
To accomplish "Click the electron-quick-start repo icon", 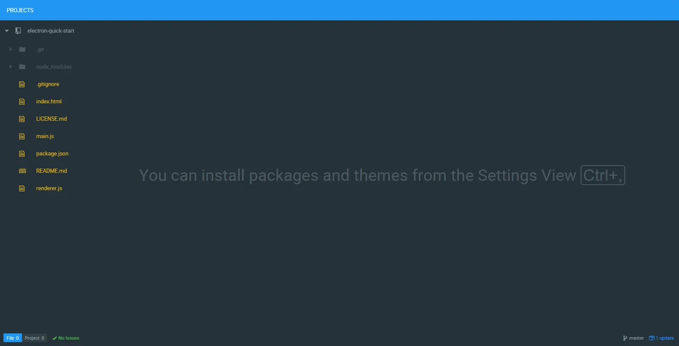I will [18, 31].
